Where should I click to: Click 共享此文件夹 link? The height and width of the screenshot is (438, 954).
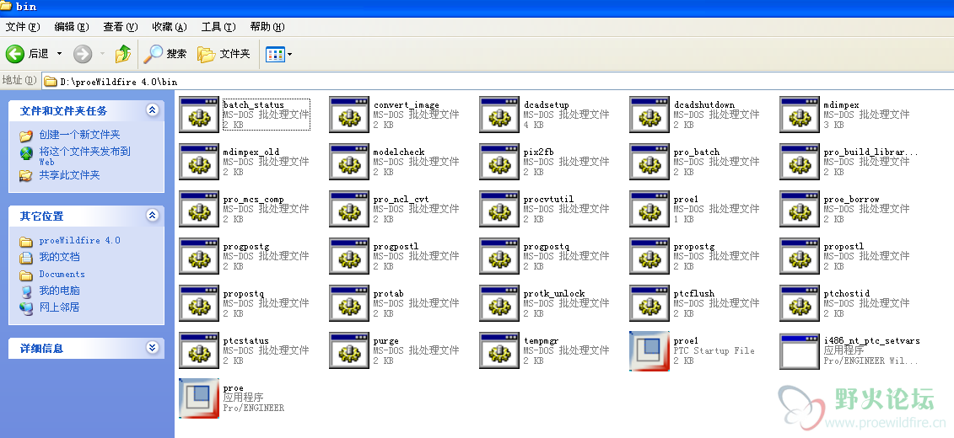click(x=69, y=175)
